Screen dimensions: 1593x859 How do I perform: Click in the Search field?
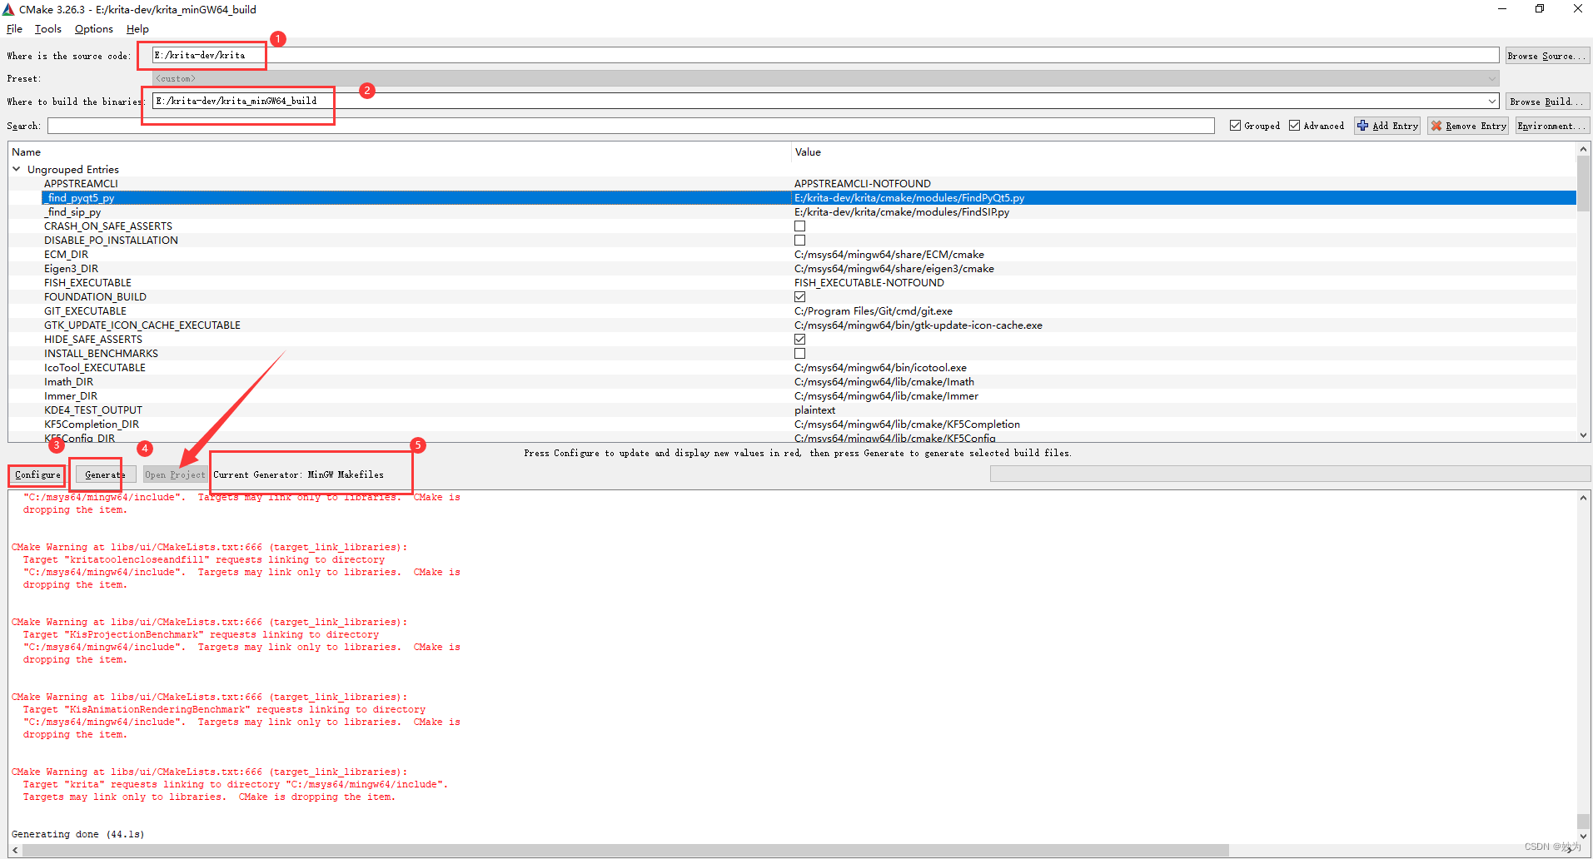tap(630, 126)
